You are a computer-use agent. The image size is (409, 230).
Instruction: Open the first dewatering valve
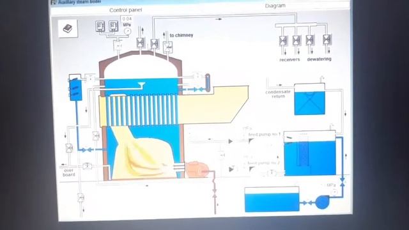tap(310, 40)
